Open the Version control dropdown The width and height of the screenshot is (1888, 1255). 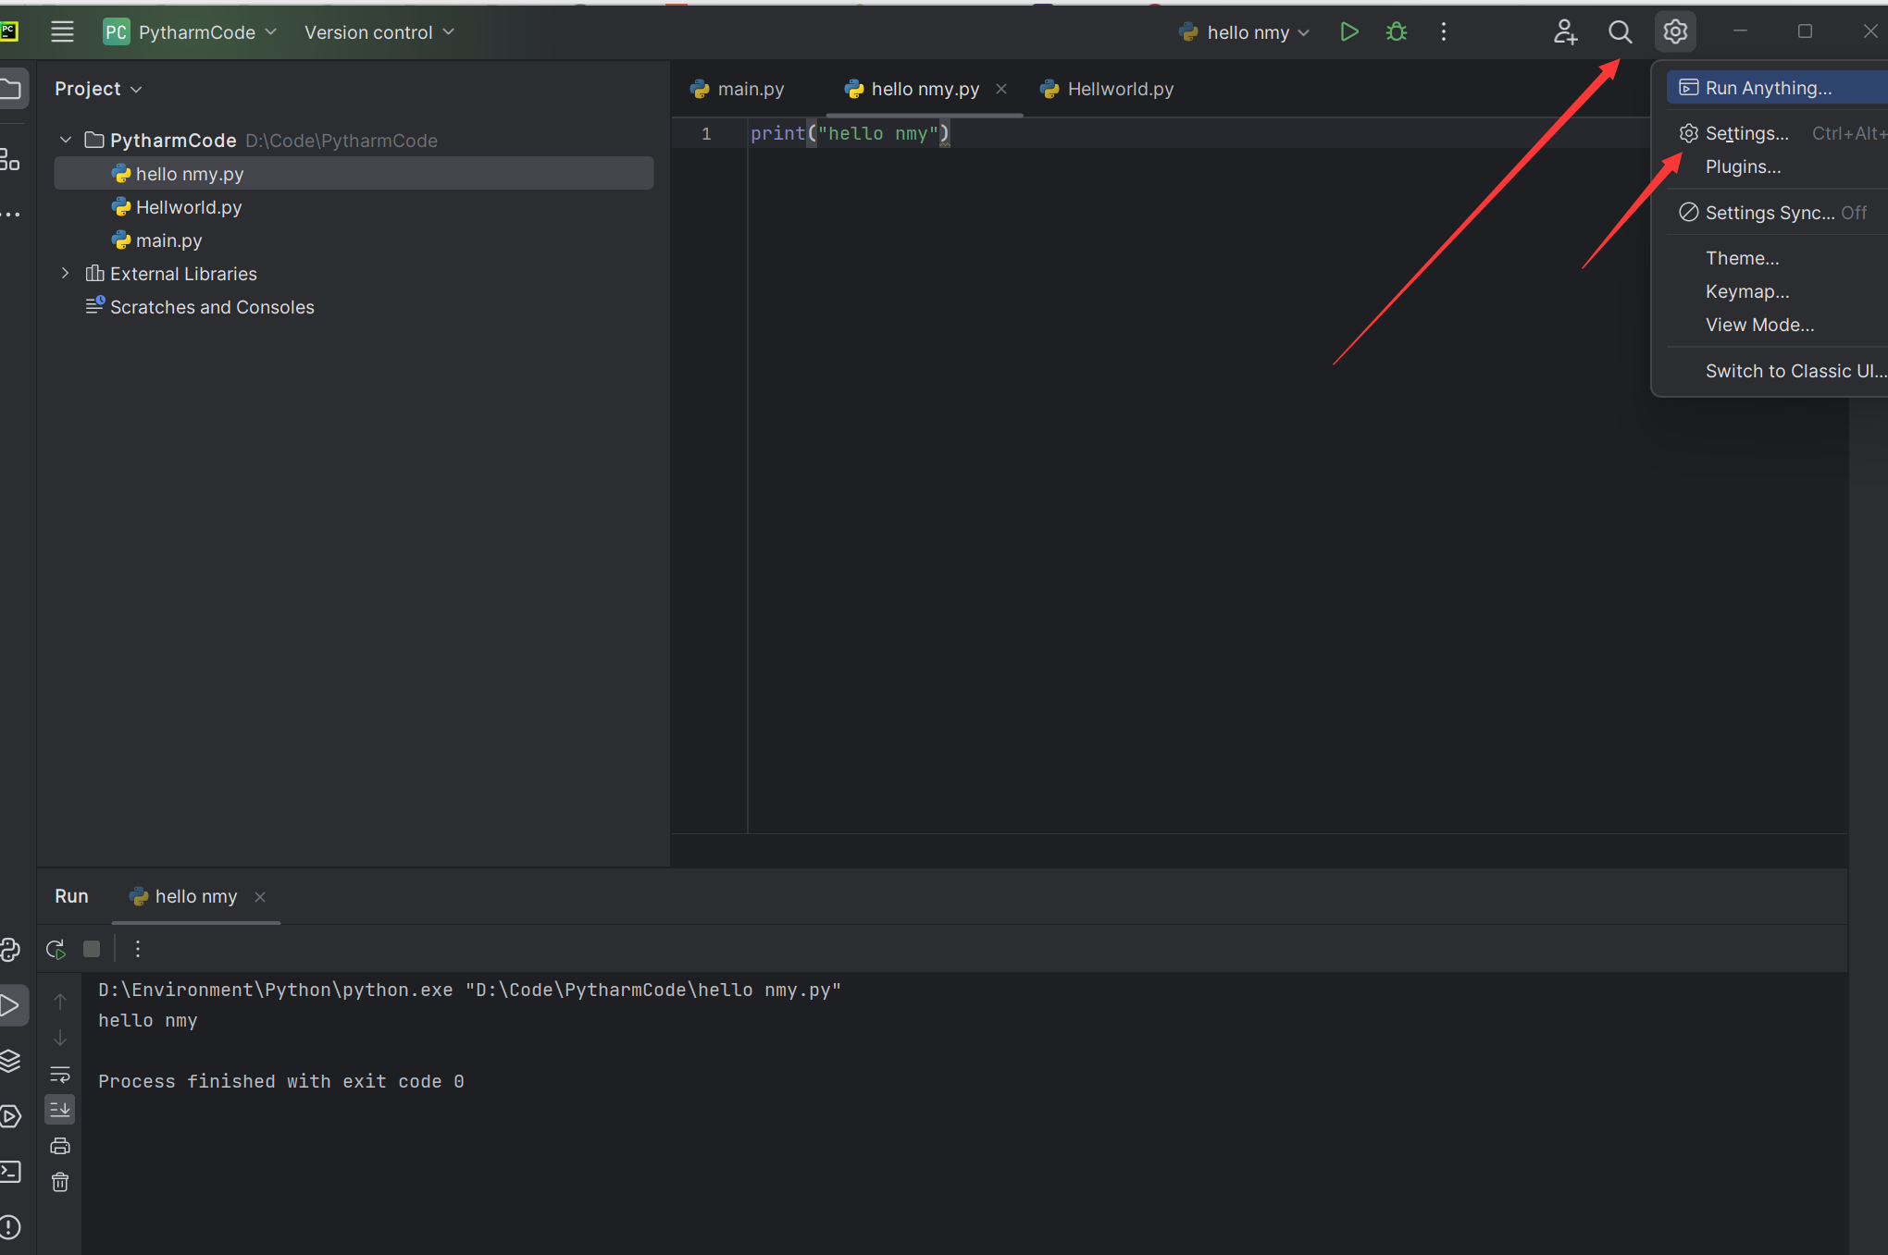click(x=379, y=32)
